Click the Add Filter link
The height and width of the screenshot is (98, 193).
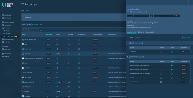coord(35,24)
